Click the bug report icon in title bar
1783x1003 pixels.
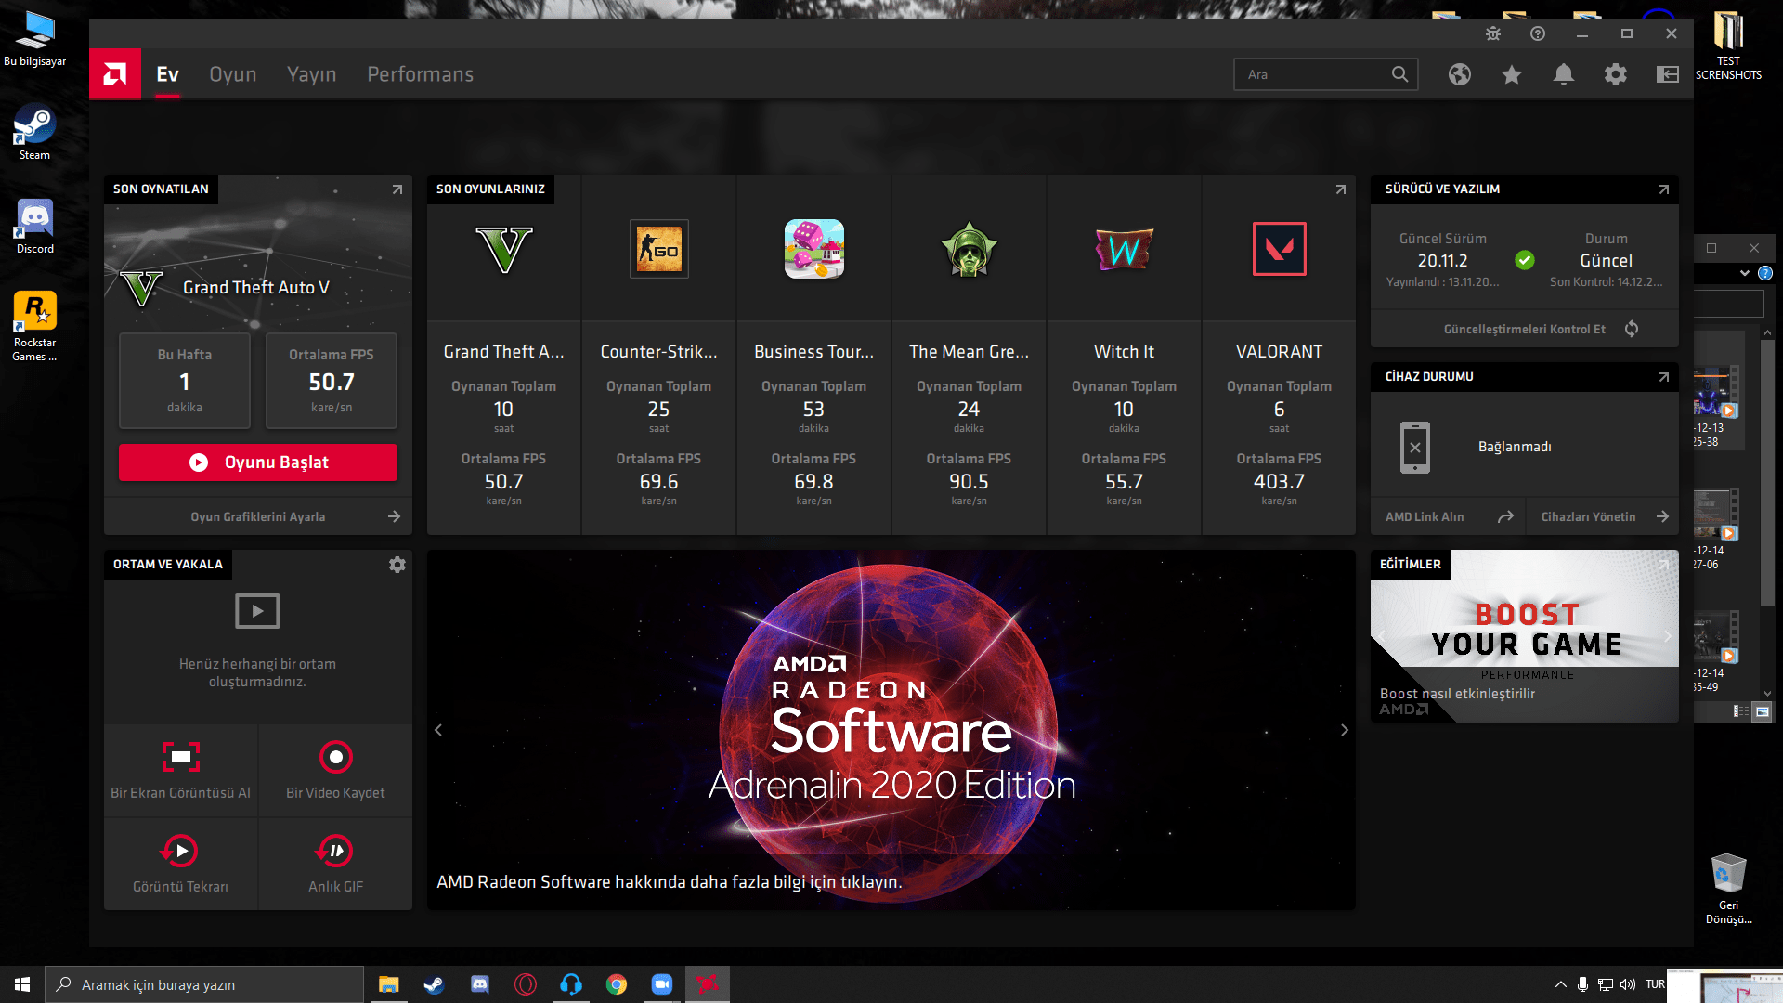pos(1493,33)
